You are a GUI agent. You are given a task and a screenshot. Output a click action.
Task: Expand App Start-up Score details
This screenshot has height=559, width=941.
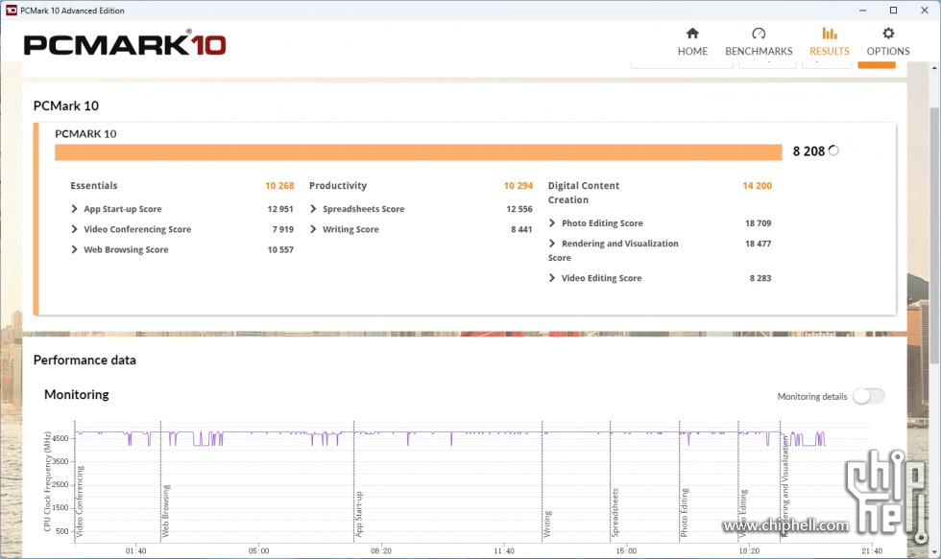(x=75, y=208)
